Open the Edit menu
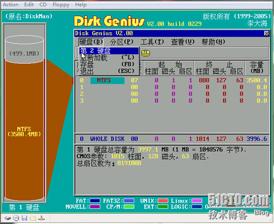Image resolution: width=274 pixels, height=224 pixels. pyautogui.click(x=29, y=4)
